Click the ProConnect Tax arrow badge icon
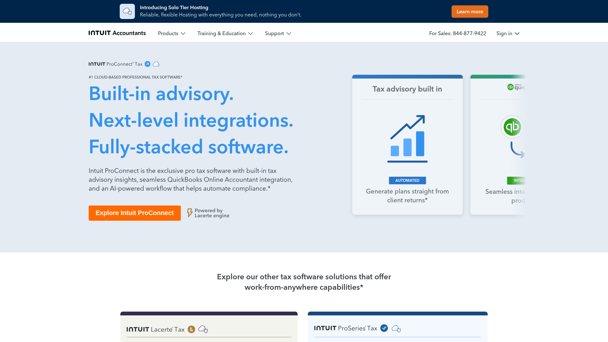Screen dimensions: 608x342 148,64
